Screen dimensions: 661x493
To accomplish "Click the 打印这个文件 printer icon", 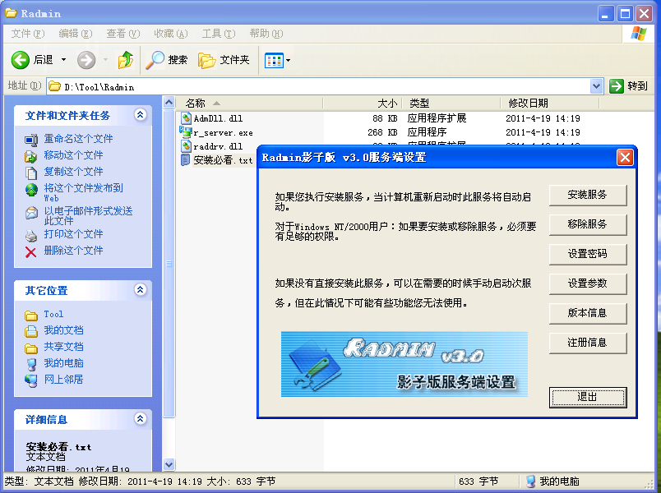I will (31, 236).
